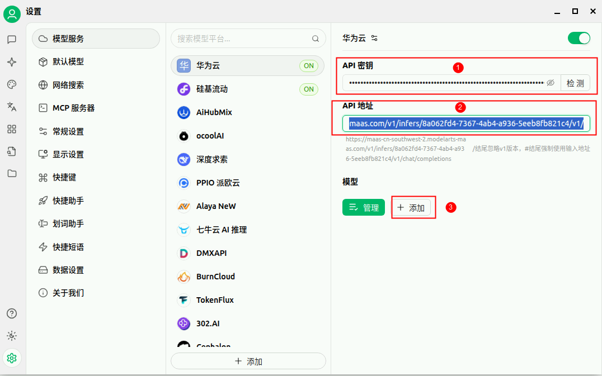Open the 快捷短语 settings section
602x376 pixels.
(96, 247)
